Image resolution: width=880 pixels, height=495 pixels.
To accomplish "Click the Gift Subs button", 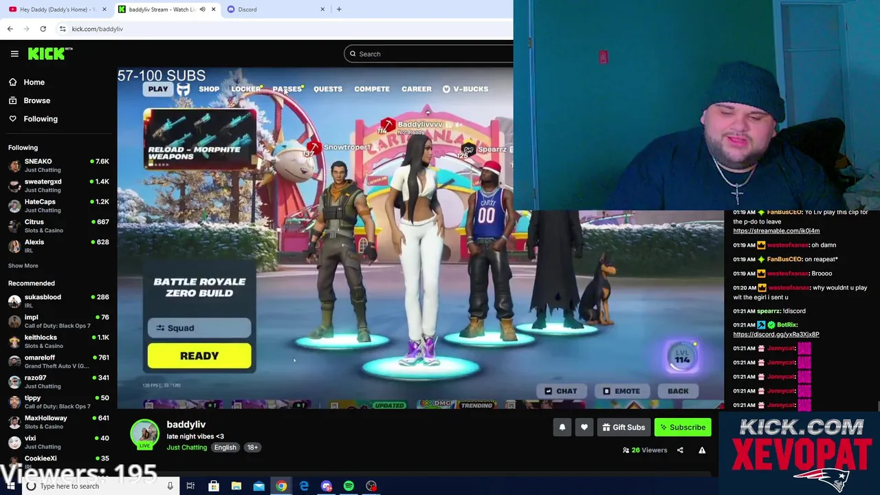I will [624, 428].
